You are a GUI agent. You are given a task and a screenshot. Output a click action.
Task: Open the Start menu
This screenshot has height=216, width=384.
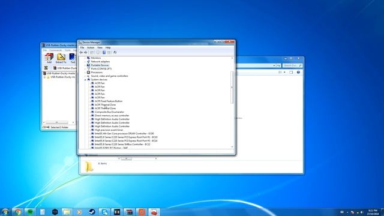click(5, 212)
